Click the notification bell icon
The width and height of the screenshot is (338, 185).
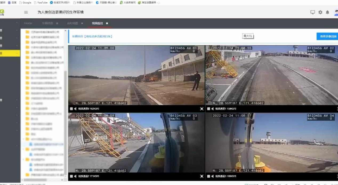327,12
